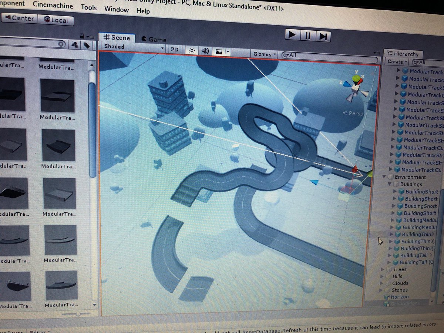Click the Buildings object icon

pyautogui.click(x=396, y=184)
